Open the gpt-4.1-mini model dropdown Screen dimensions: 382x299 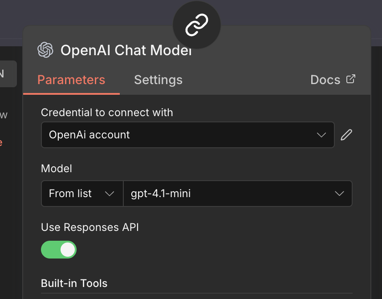coord(238,194)
